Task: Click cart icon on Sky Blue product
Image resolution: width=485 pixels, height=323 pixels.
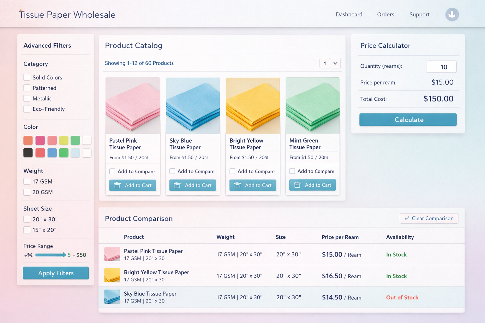Action: click(x=177, y=185)
